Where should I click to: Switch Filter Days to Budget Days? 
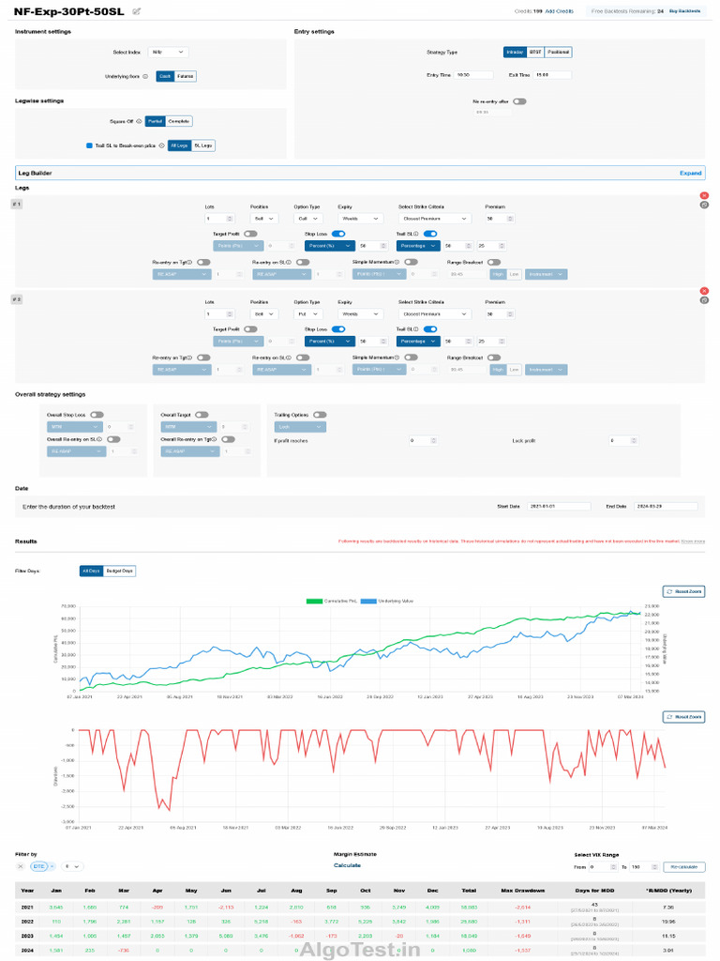pos(119,571)
